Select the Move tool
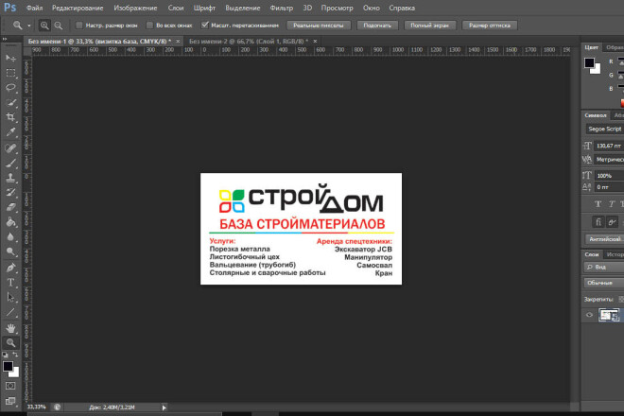624x416 pixels. click(x=10, y=58)
